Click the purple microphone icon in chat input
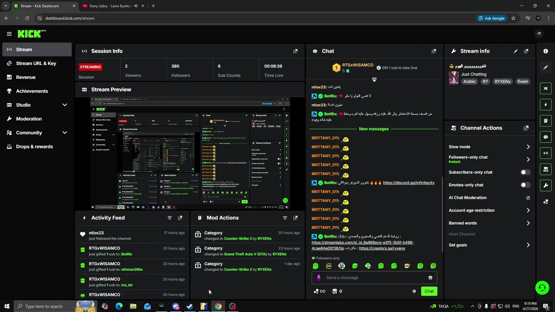Viewport: 555px width, 312px height. click(319, 278)
